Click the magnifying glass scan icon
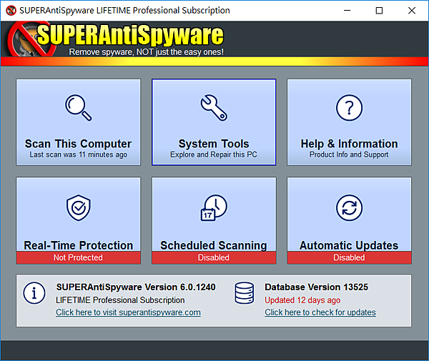 click(78, 108)
